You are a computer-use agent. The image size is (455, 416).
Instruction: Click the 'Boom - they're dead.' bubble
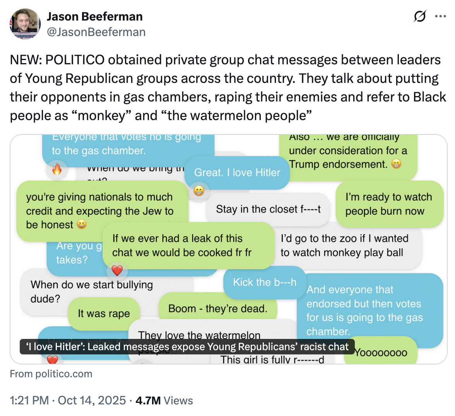click(x=218, y=309)
